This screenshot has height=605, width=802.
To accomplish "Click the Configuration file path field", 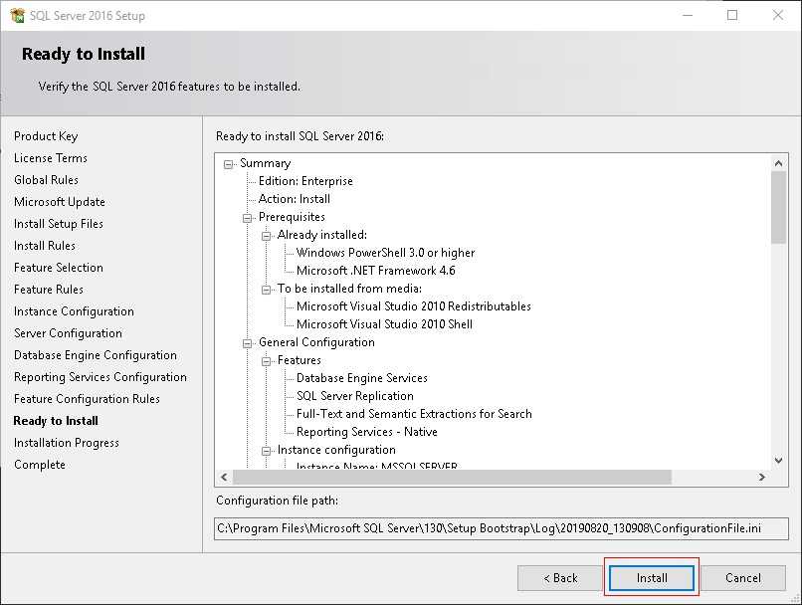I will [x=501, y=528].
